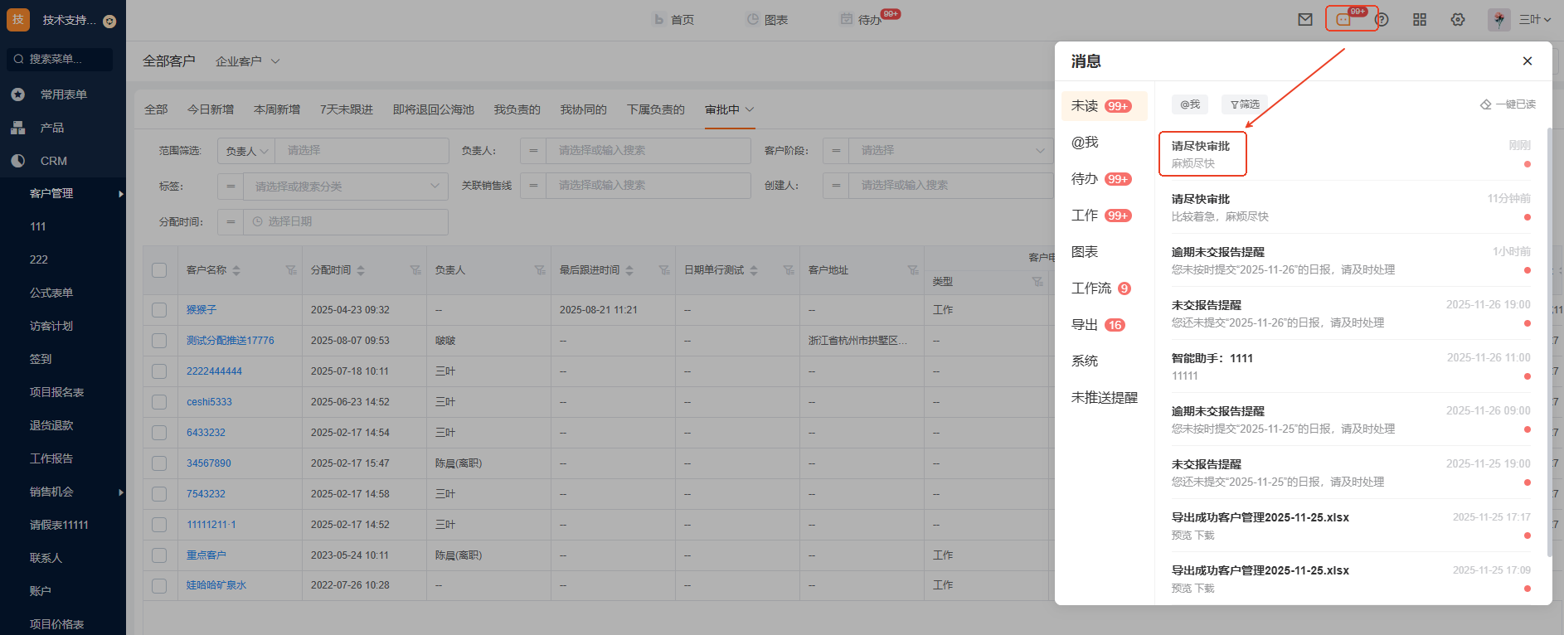Screen dimensions: 1564x635
Task: Open the apps grid icon
Action: coord(1420,20)
